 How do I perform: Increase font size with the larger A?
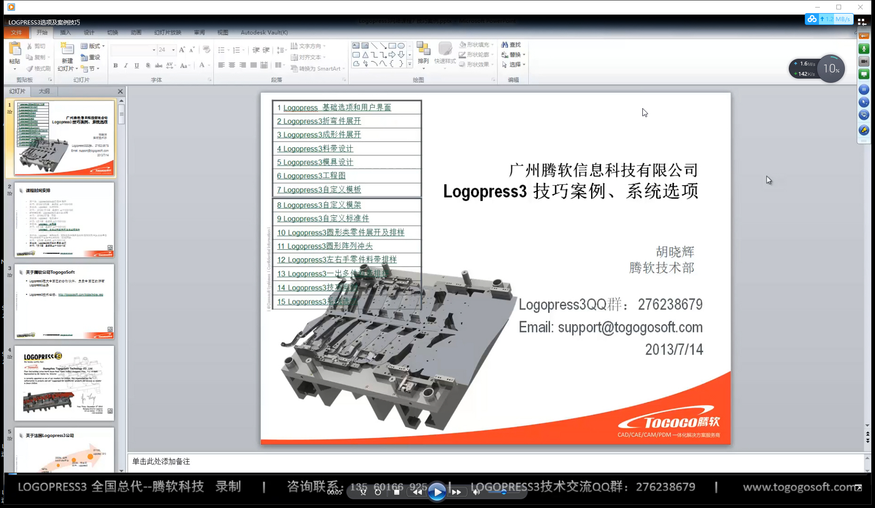tap(182, 50)
